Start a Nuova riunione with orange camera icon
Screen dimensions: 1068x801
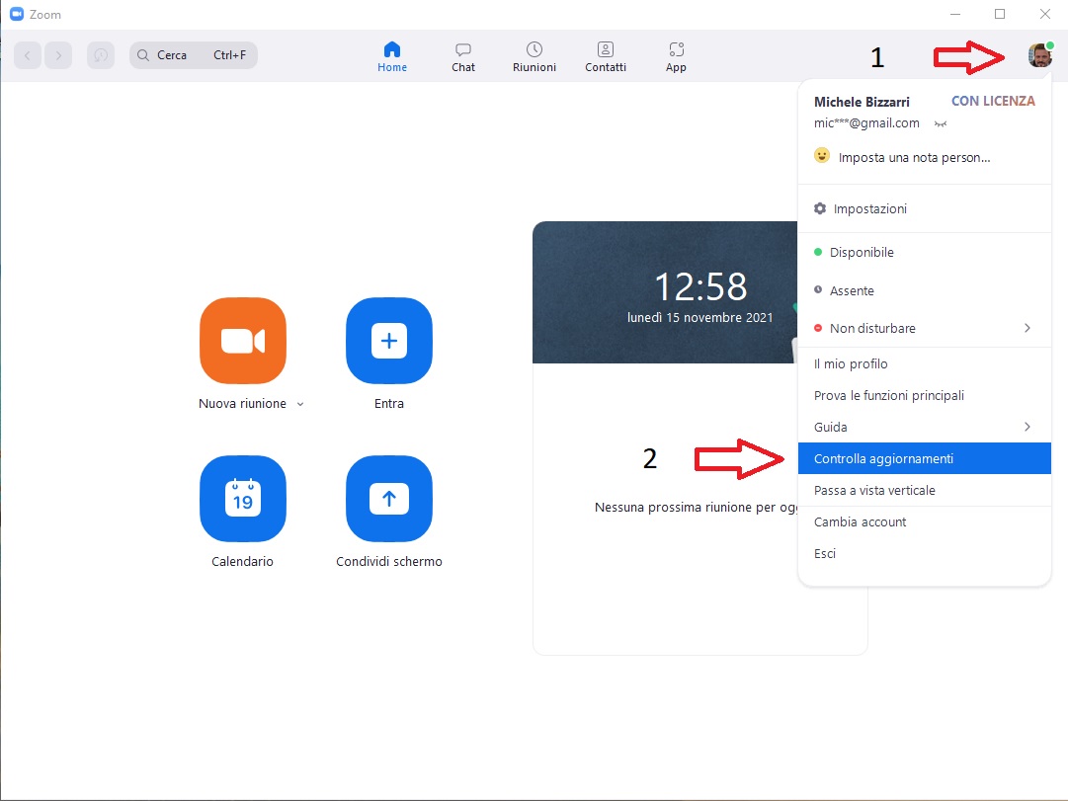[x=242, y=341]
